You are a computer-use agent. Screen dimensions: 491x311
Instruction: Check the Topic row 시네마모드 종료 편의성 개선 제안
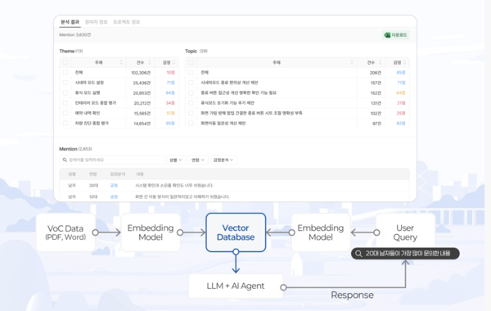(191, 83)
